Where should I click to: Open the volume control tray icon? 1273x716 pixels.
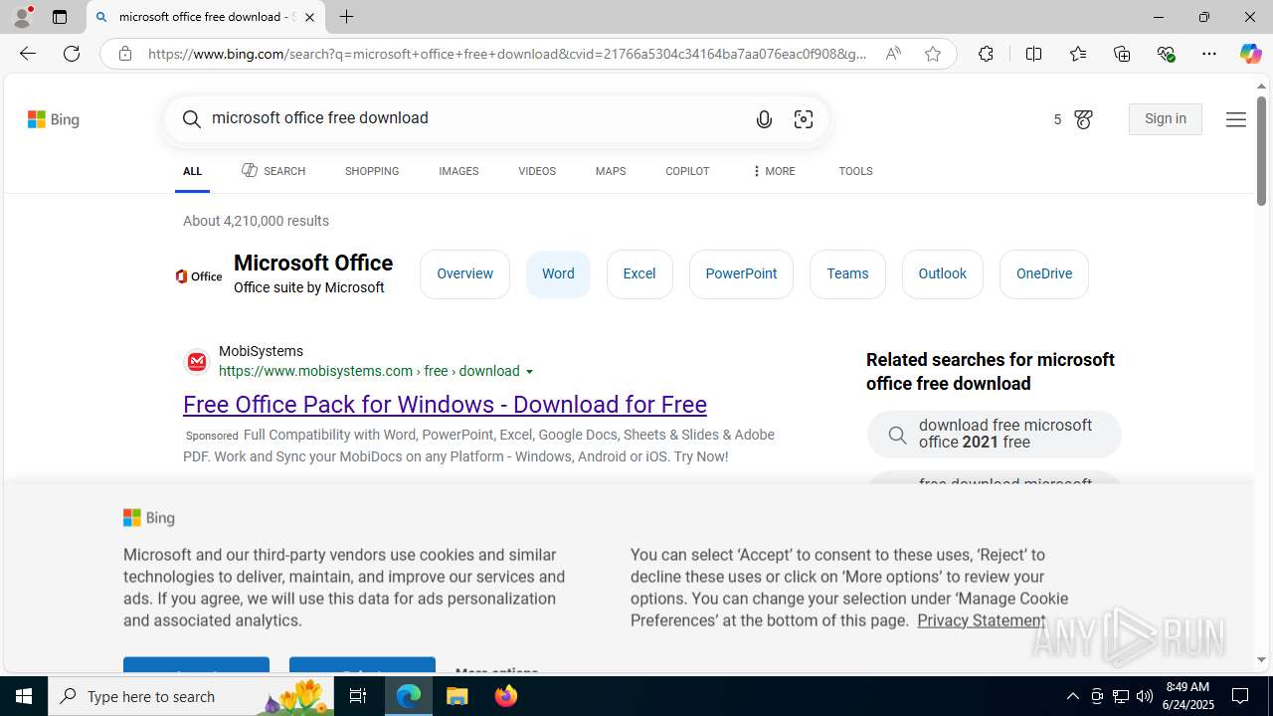[1145, 696]
